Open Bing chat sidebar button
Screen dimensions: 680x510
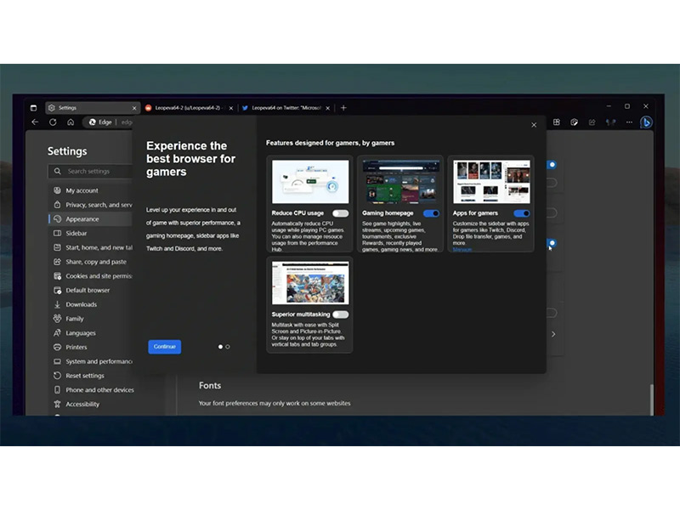646,122
